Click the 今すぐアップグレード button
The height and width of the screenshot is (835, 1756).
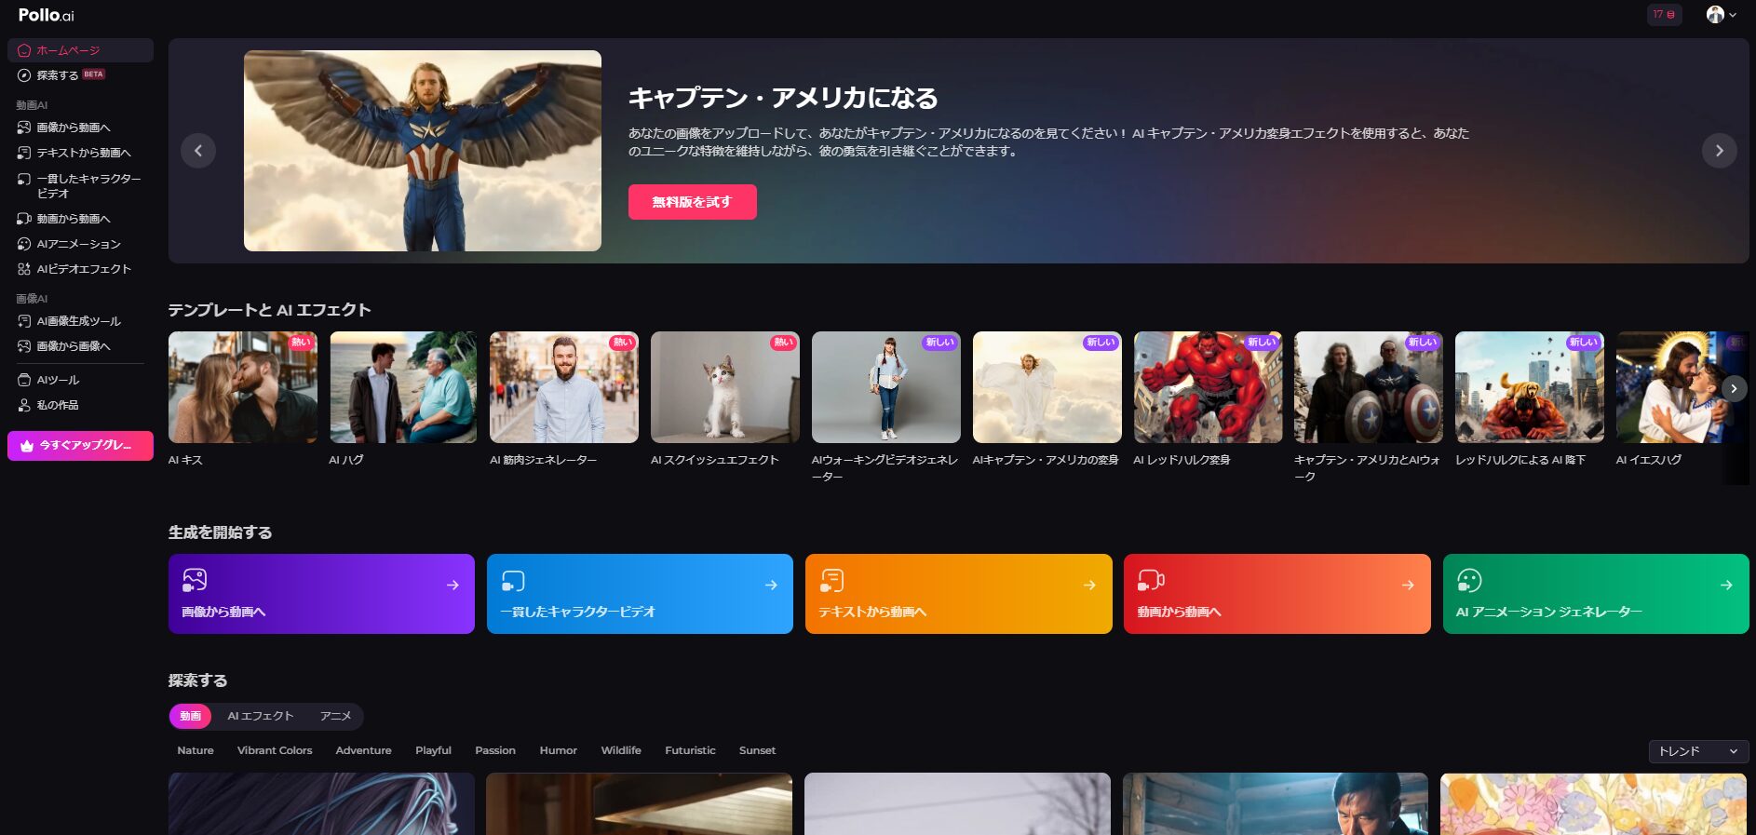pyautogui.click(x=80, y=446)
